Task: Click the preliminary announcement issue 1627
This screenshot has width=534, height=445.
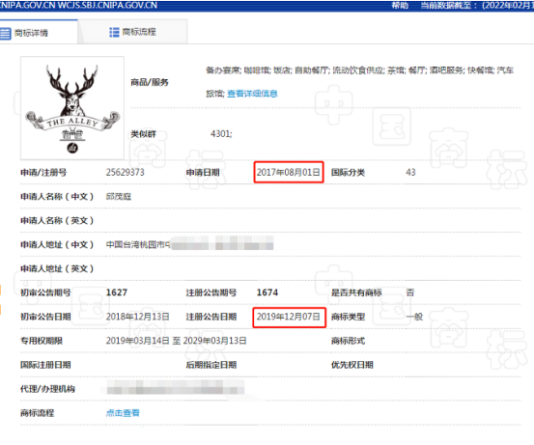Action: tap(117, 292)
